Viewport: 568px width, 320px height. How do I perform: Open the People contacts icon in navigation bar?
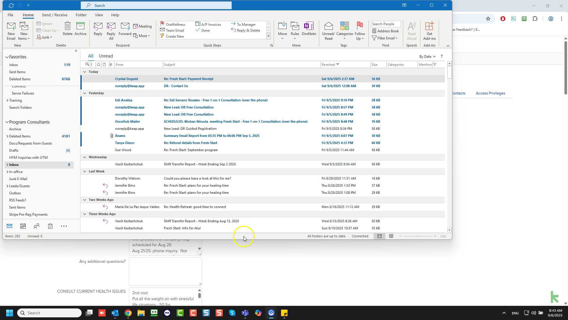[36, 226]
